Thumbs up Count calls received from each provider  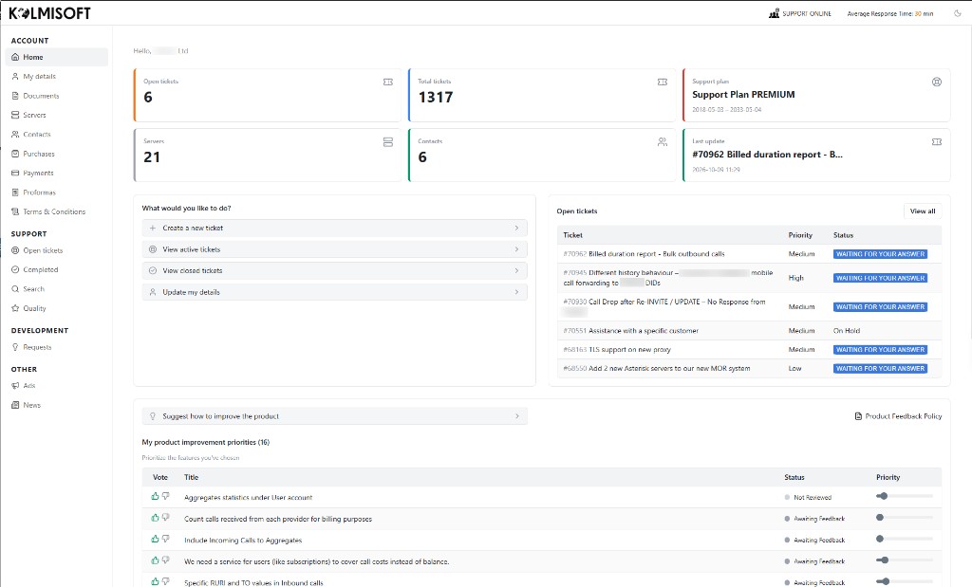[x=155, y=517]
